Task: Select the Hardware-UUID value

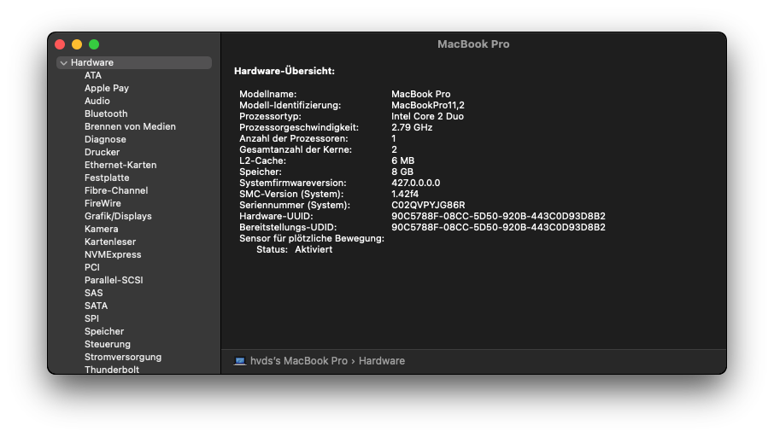Action: pos(499,217)
